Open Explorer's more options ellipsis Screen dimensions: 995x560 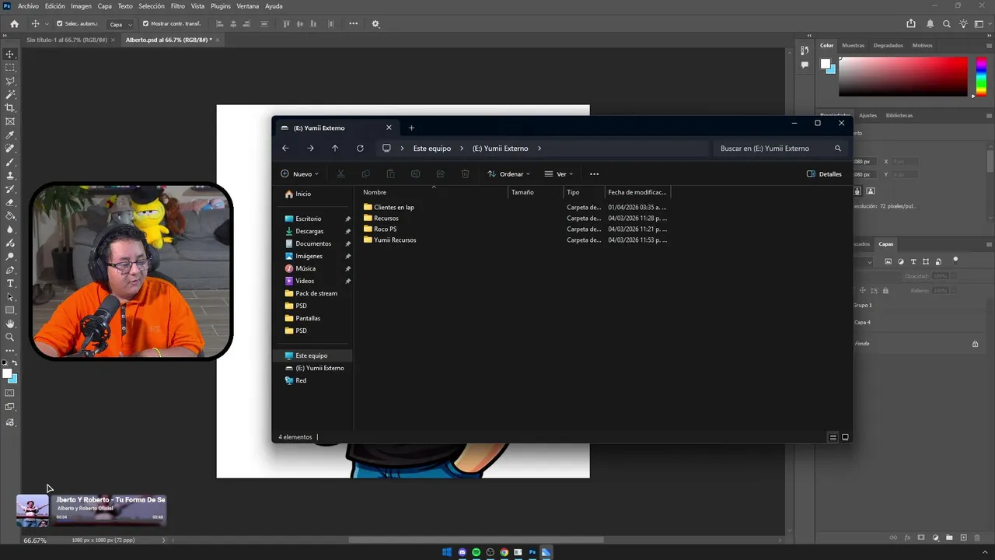click(x=594, y=174)
